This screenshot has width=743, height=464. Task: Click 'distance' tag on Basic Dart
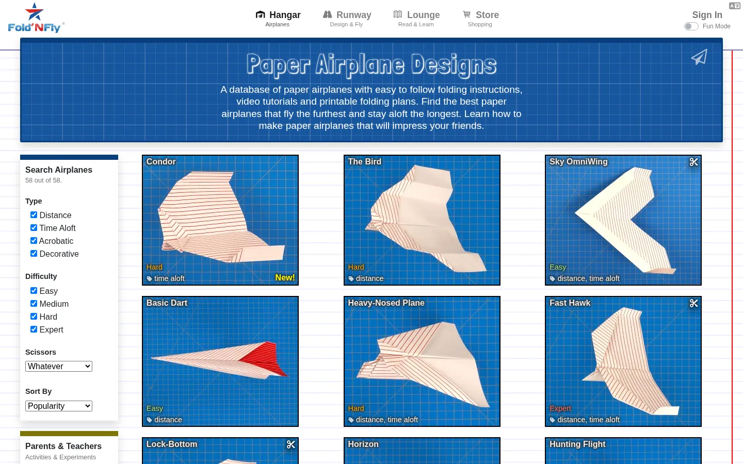tap(168, 420)
